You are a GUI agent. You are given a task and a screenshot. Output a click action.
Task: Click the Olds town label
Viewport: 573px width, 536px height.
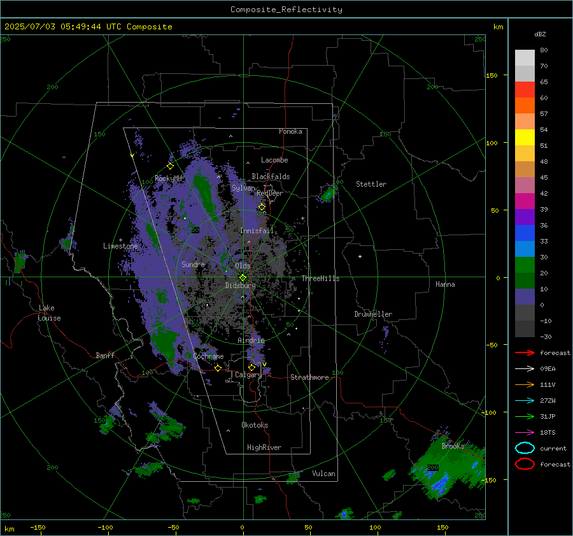pos(243,265)
